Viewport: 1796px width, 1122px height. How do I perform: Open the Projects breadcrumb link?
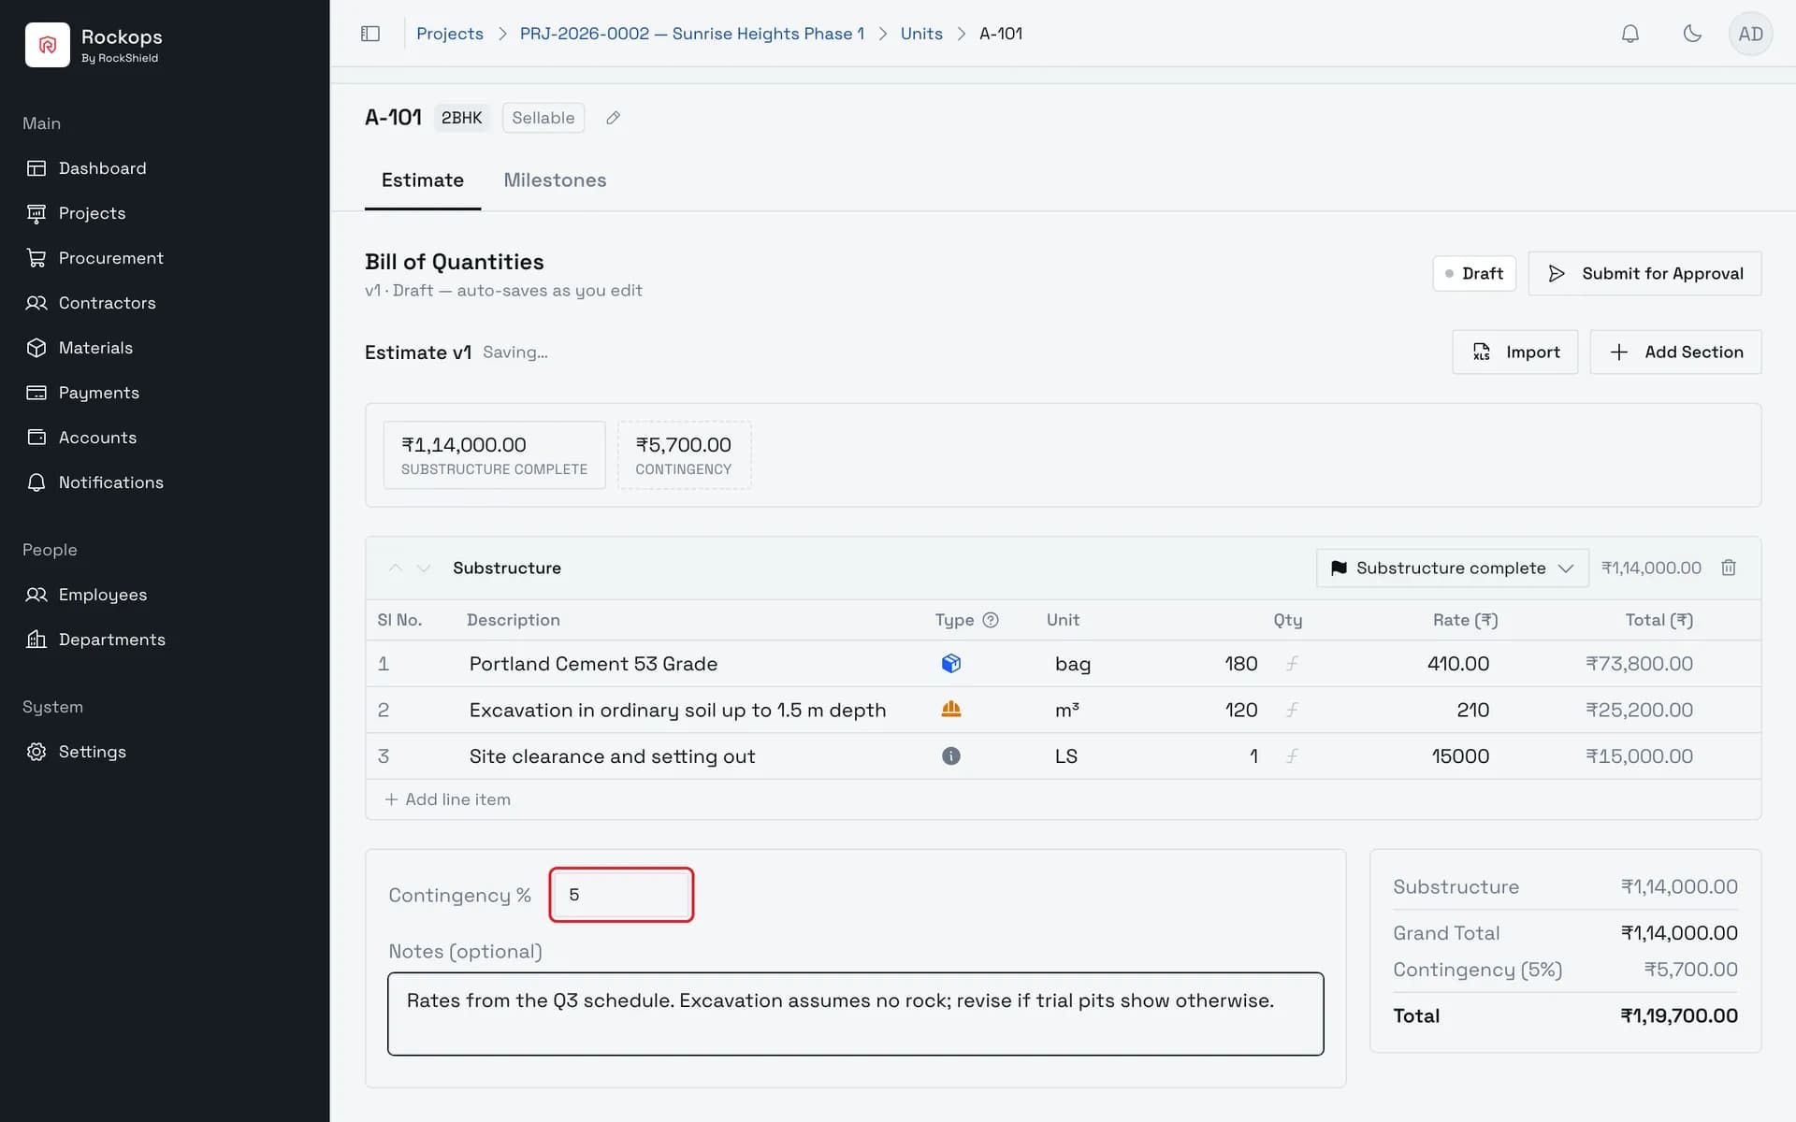450,34
